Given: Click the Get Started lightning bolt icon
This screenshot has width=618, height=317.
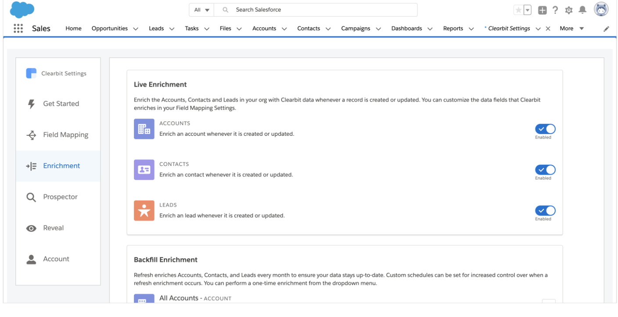Looking at the screenshot, I should [x=31, y=104].
